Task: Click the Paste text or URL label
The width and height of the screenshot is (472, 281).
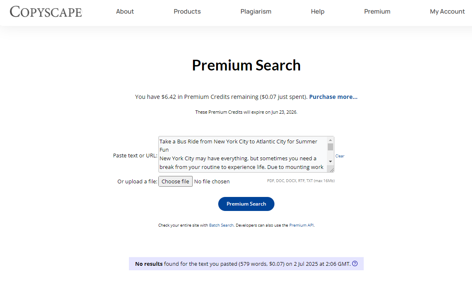Action: pyautogui.click(x=135, y=155)
